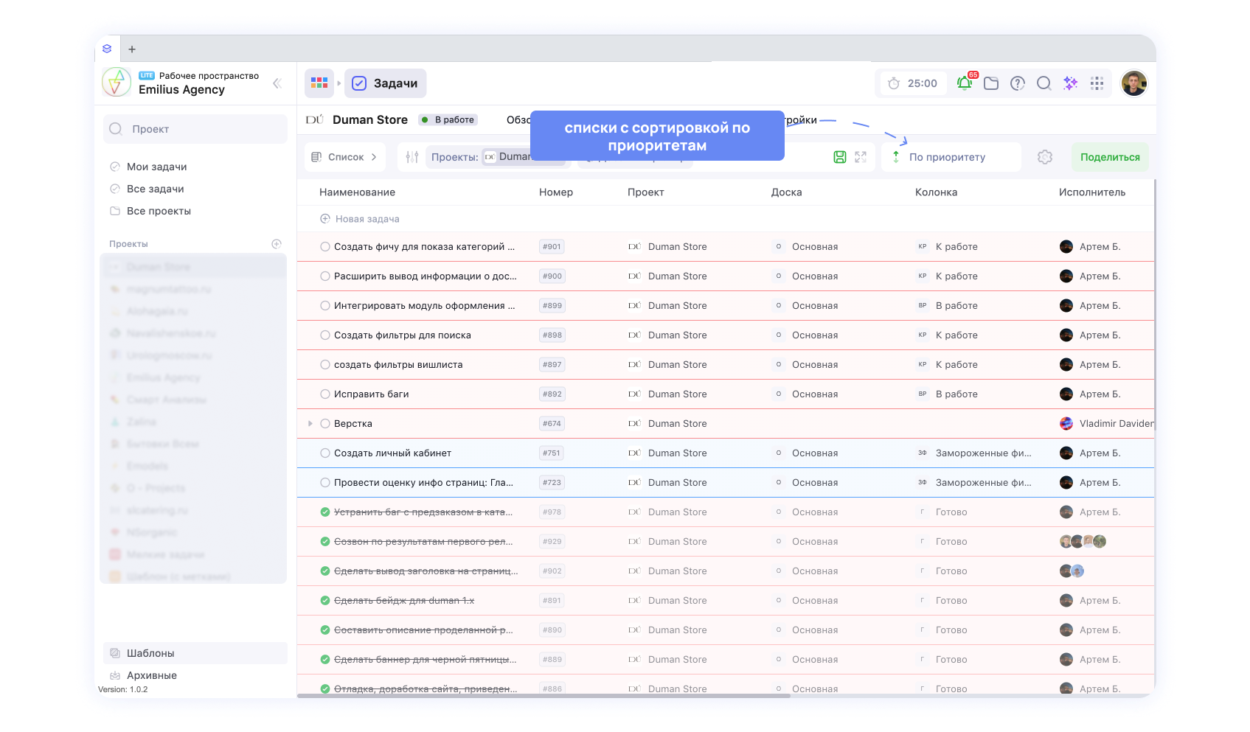Viewport: 1250px width, 732px height.
Task: Mark task 'Исправить баги' as complete
Action: coord(325,394)
